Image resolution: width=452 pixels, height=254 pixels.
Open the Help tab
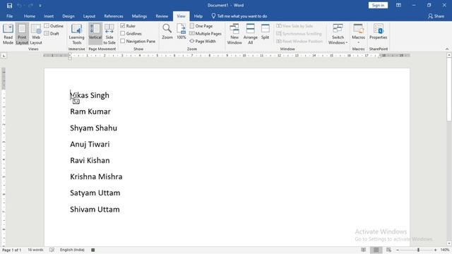tap(198, 16)
